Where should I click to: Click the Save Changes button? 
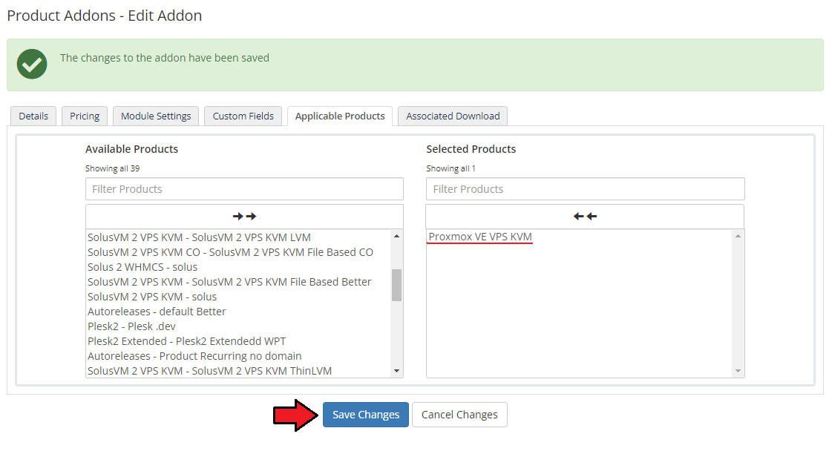coord(366,415)
